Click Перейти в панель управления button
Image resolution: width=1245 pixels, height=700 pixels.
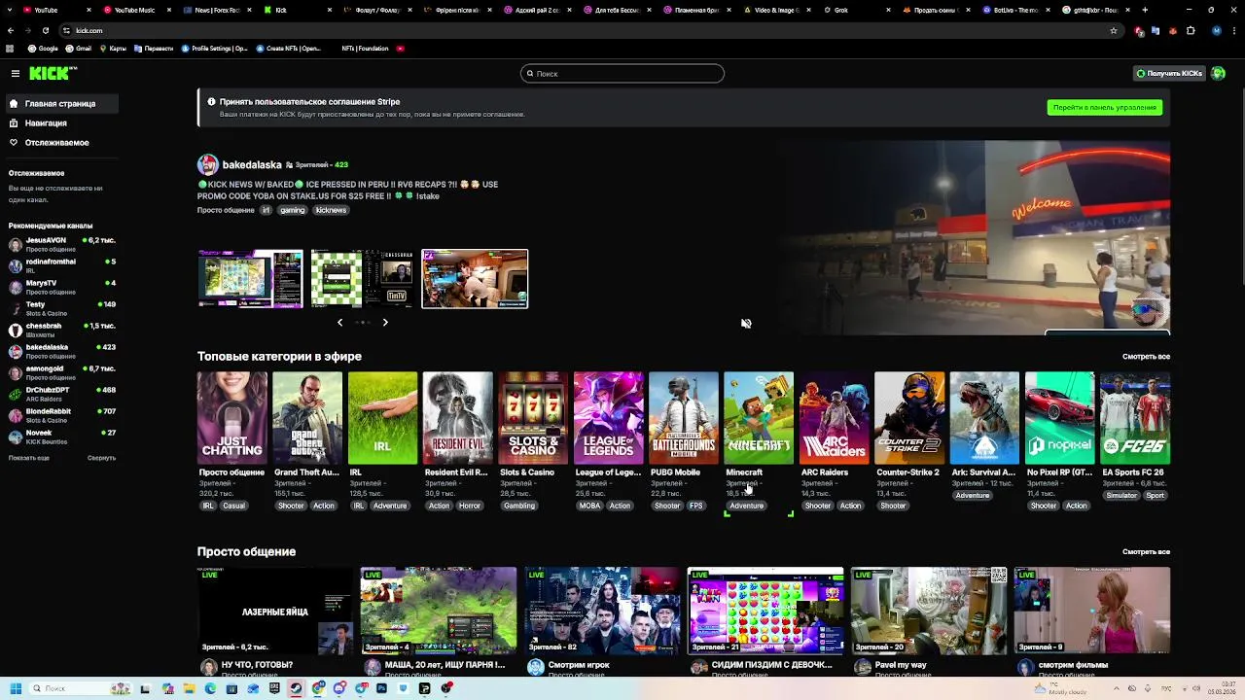tap(1105, 108)
